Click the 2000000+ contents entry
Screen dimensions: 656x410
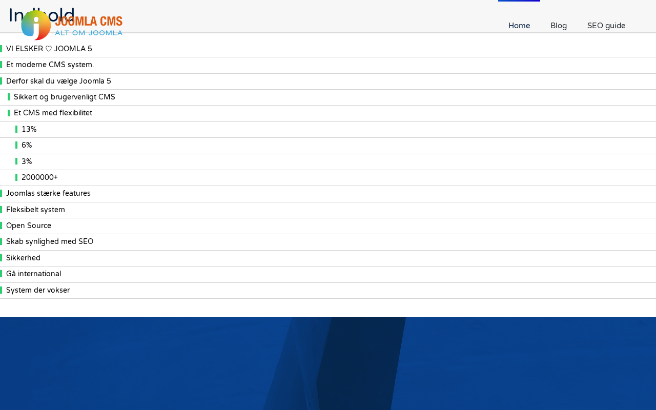tap(39, 177)
